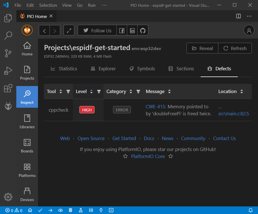Switch to the Explorer tab

tap(103, 69)
